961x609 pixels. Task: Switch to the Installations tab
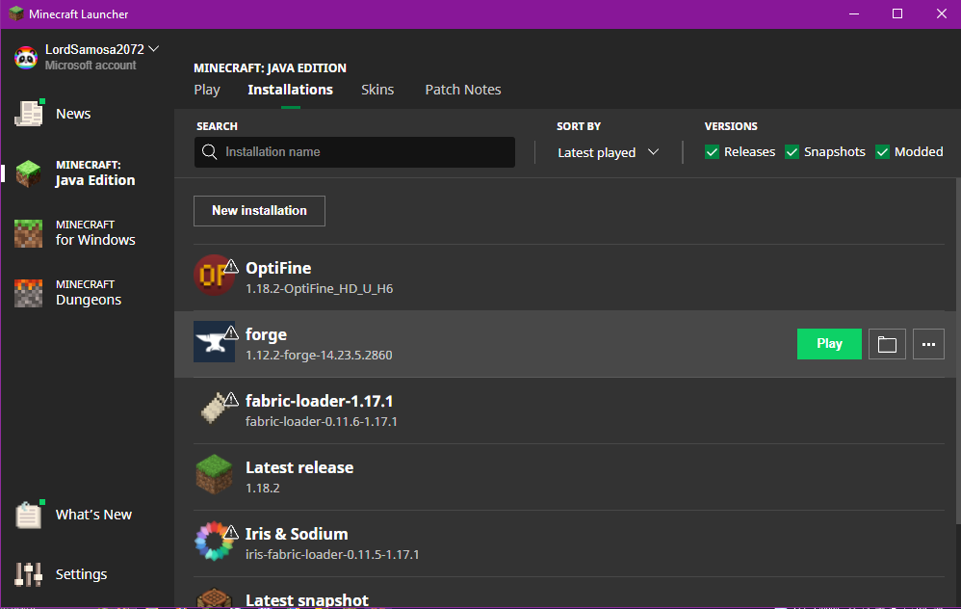(290, 90)
